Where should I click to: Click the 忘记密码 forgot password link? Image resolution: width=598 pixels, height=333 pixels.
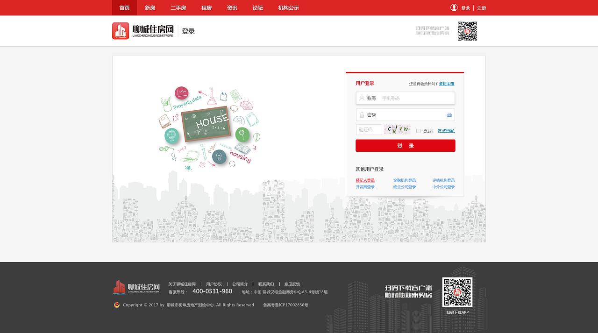click(446, 131)
